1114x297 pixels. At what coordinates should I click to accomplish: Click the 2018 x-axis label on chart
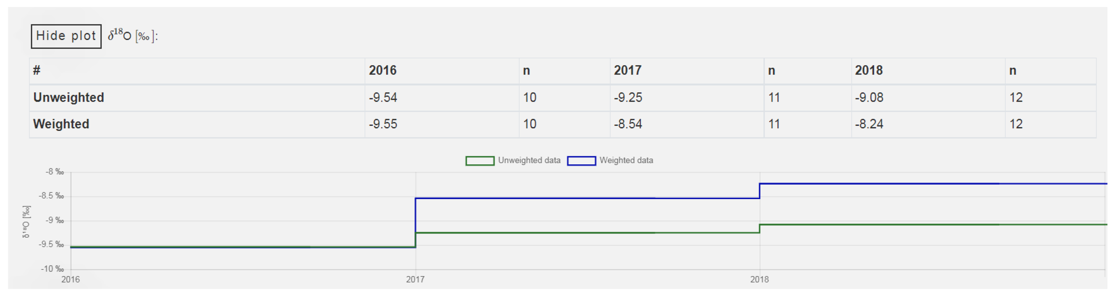pos(759,280)
